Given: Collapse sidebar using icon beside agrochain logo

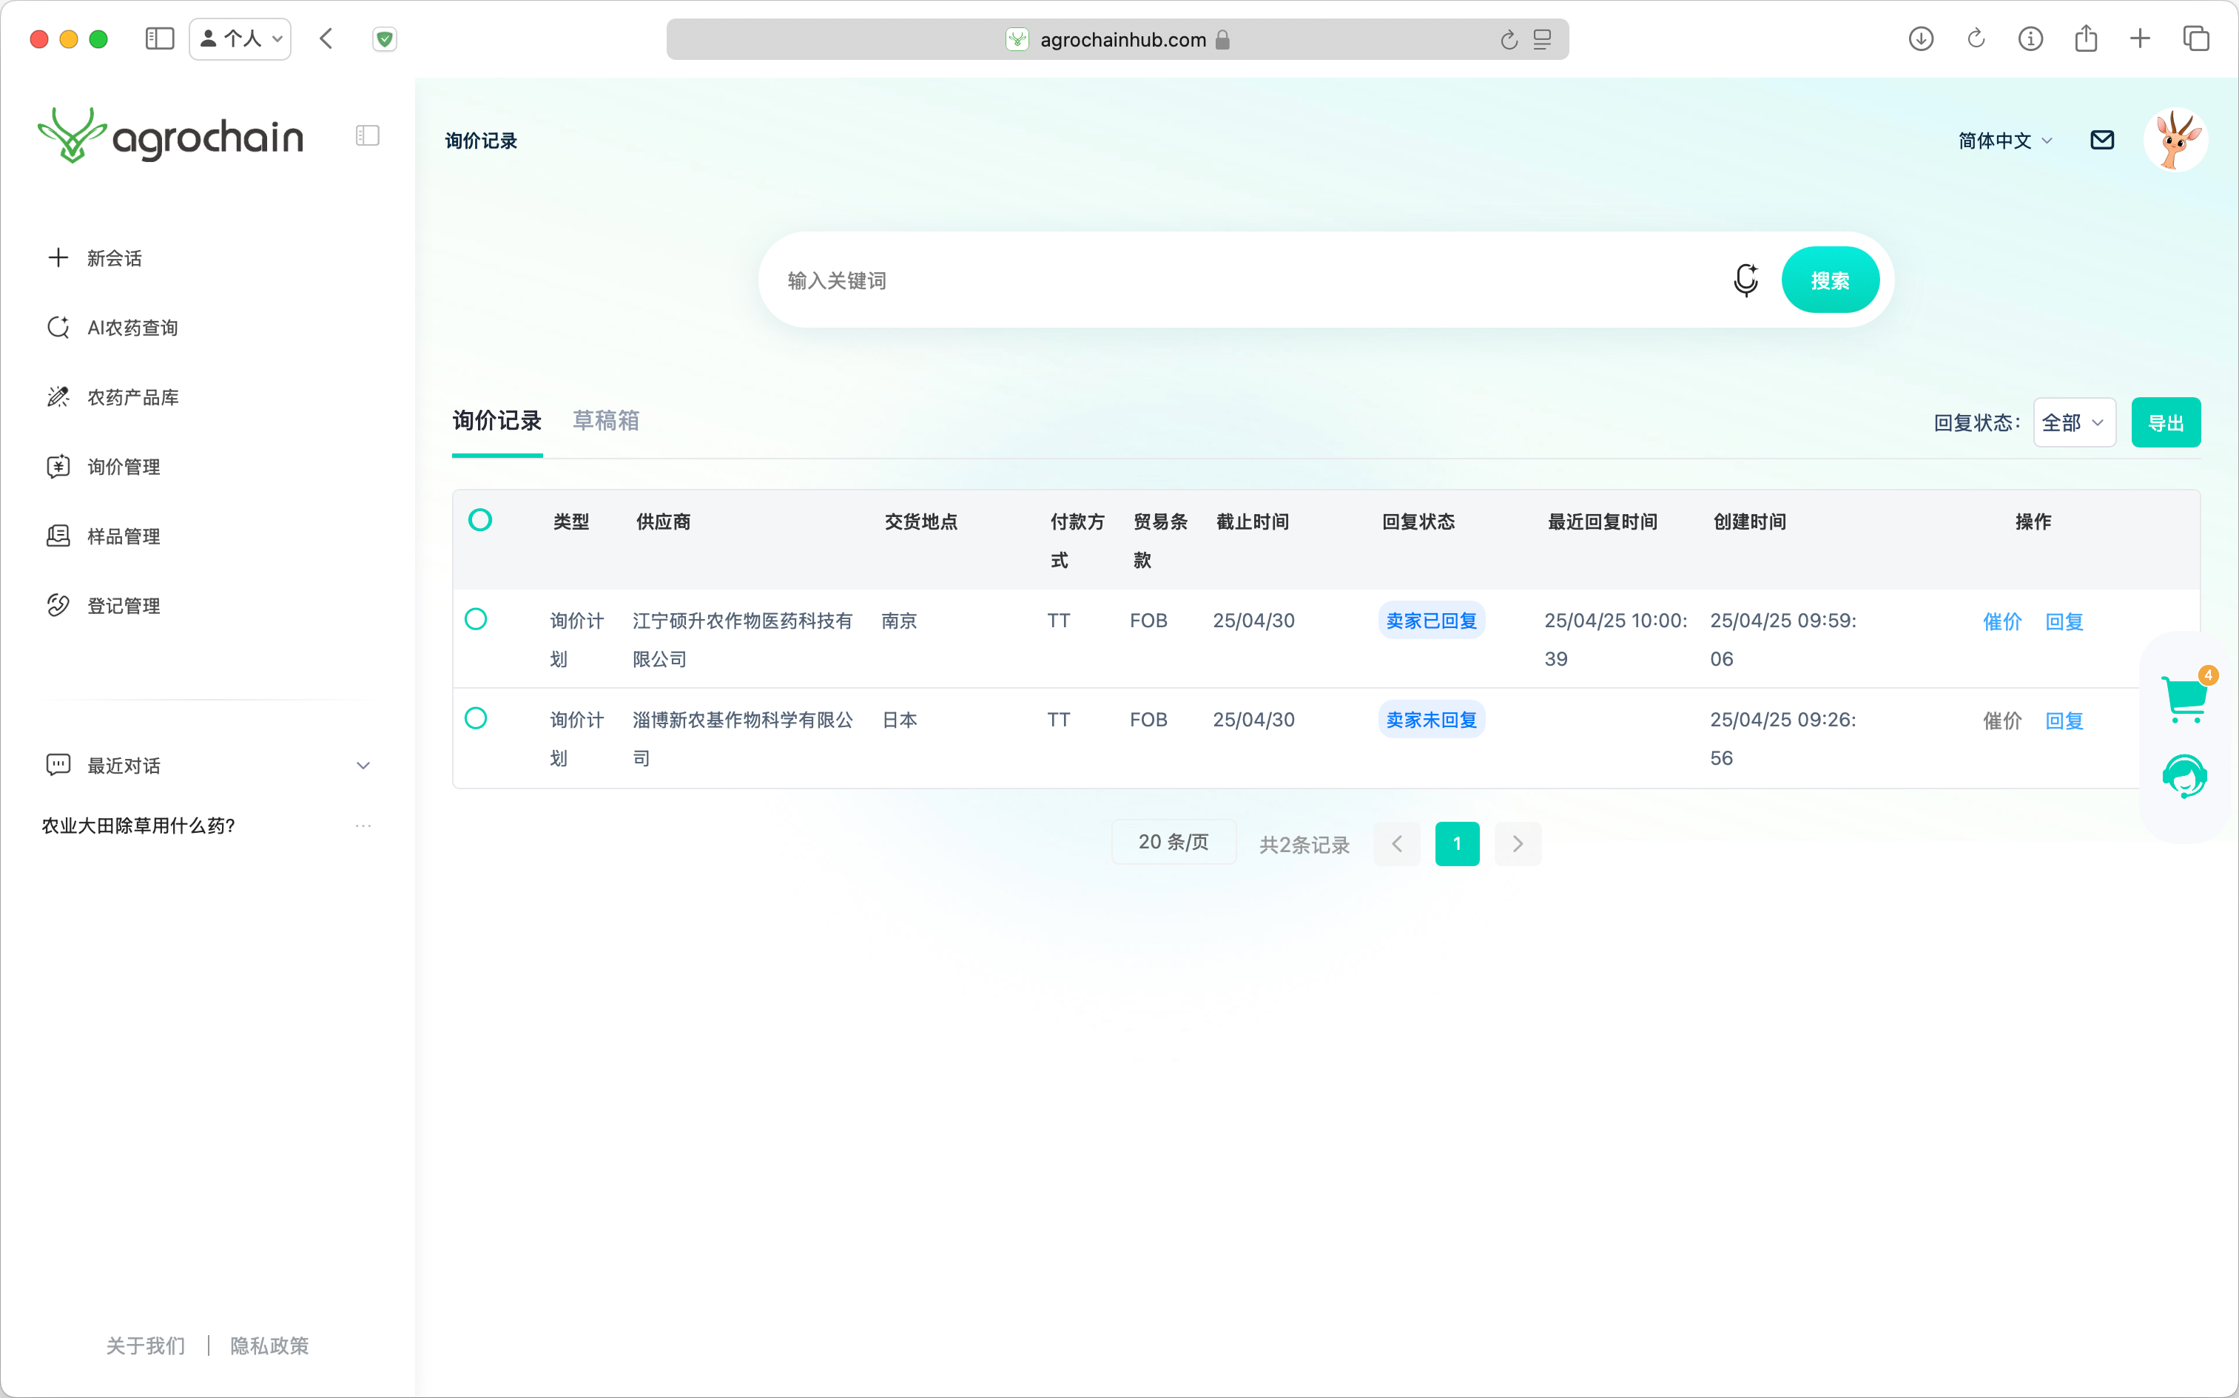Looking at the screenshot, I should 367,136.
